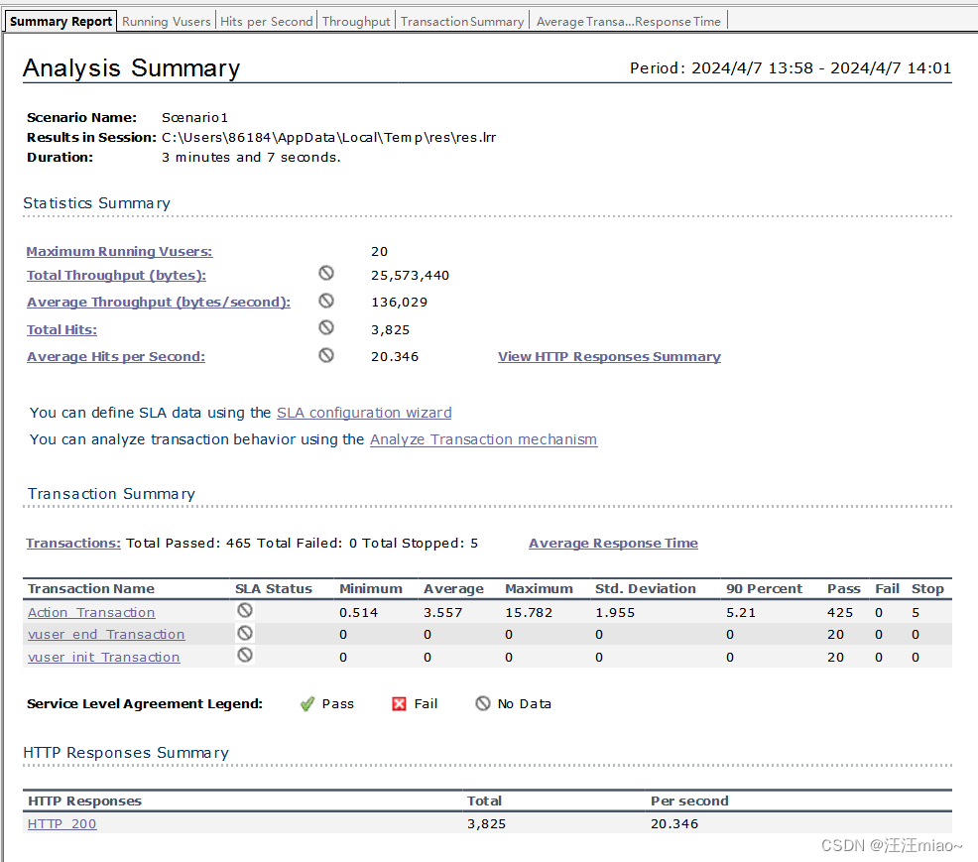Select the Scenario1 scenario name value
Screen dimensions: 978x862
pyautogui.click(x=194, y=117)
